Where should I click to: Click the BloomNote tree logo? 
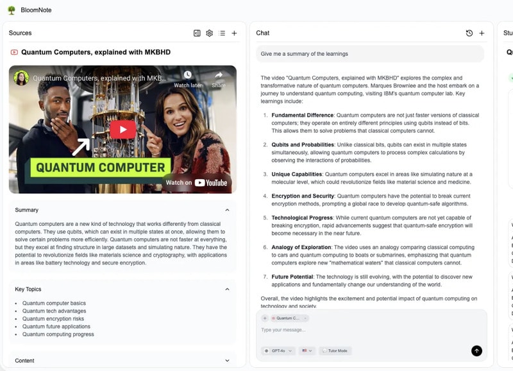[12, 10]
